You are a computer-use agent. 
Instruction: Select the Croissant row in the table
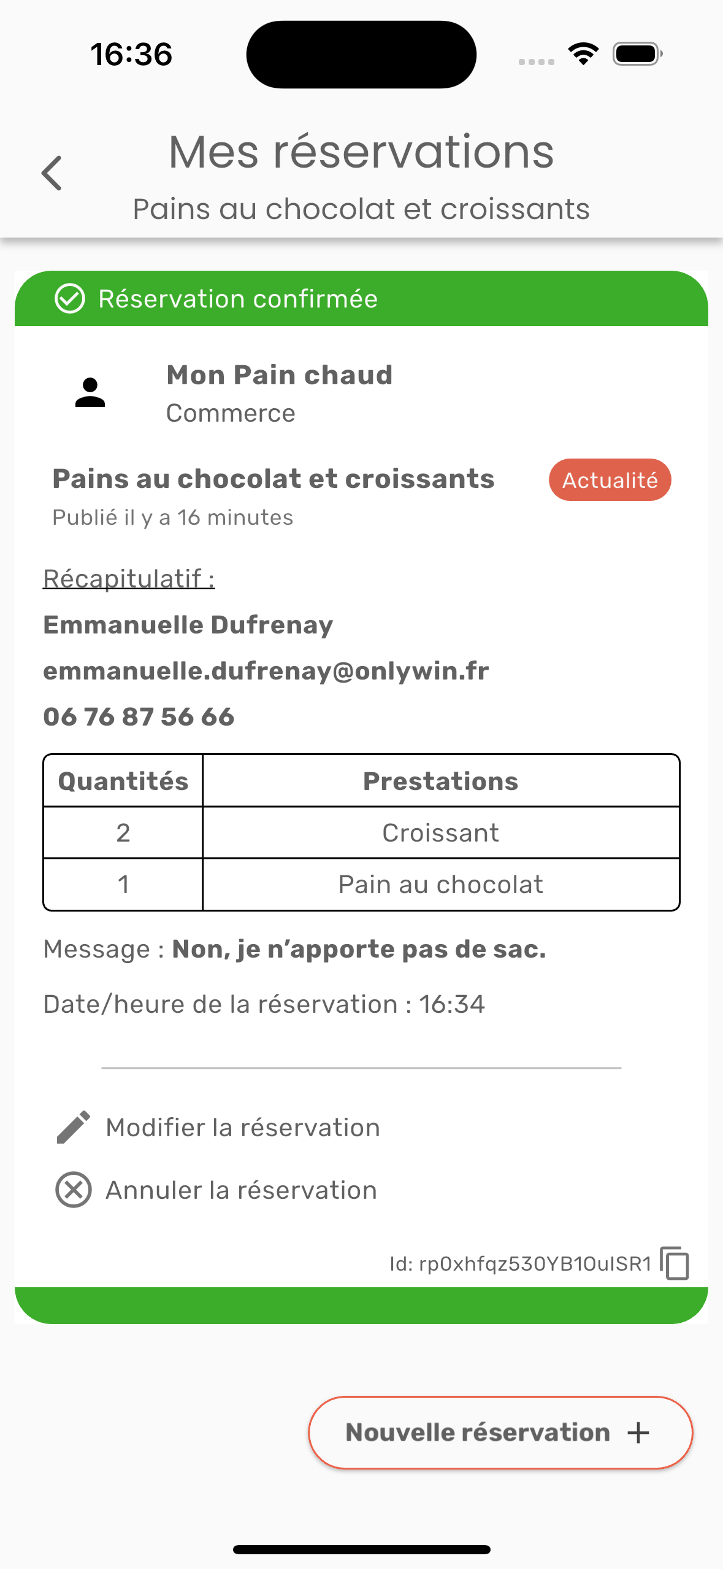(440, 833)
